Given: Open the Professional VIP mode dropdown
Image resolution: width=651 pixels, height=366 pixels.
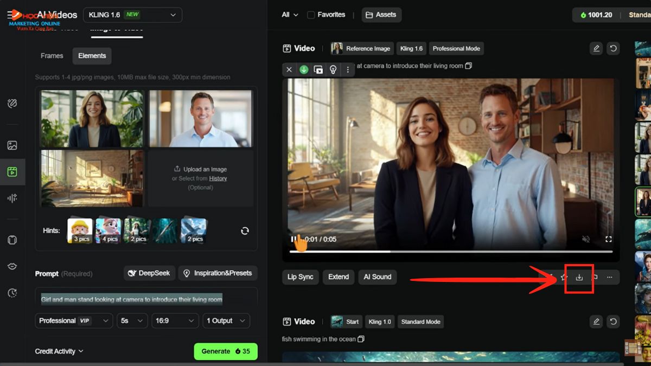Looking at the screenshot, I should coord(74,320).
